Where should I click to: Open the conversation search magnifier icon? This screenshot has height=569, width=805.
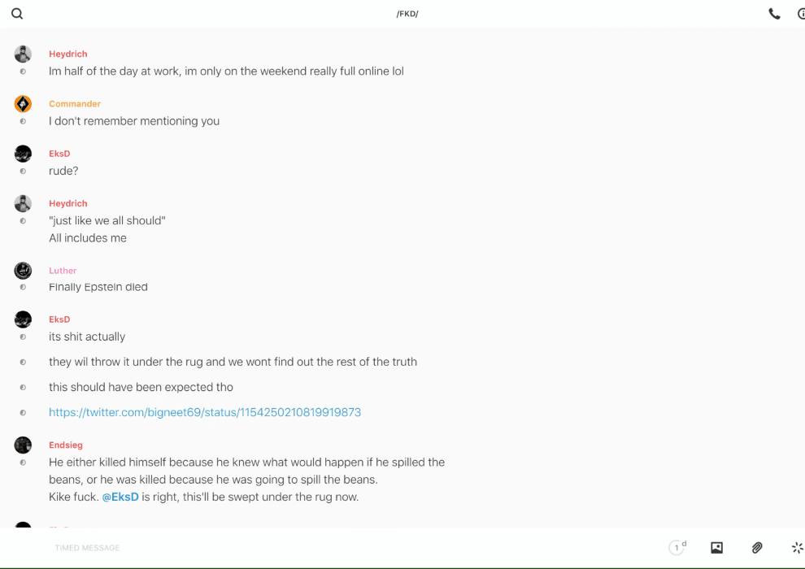[17, 14]
